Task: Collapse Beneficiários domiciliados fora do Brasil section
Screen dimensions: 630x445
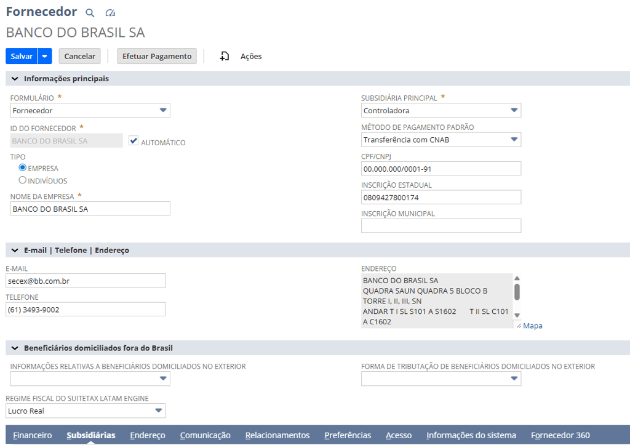Action: click(x=15, y=348)
